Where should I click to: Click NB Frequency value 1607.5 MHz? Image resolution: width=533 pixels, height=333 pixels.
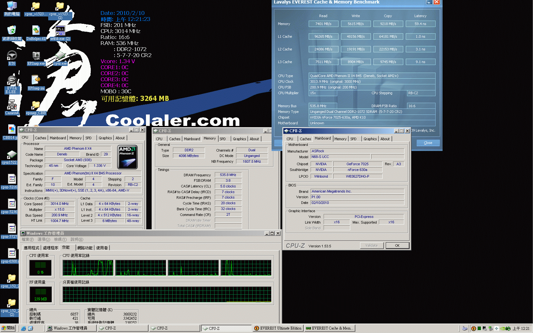coord(252,161)
